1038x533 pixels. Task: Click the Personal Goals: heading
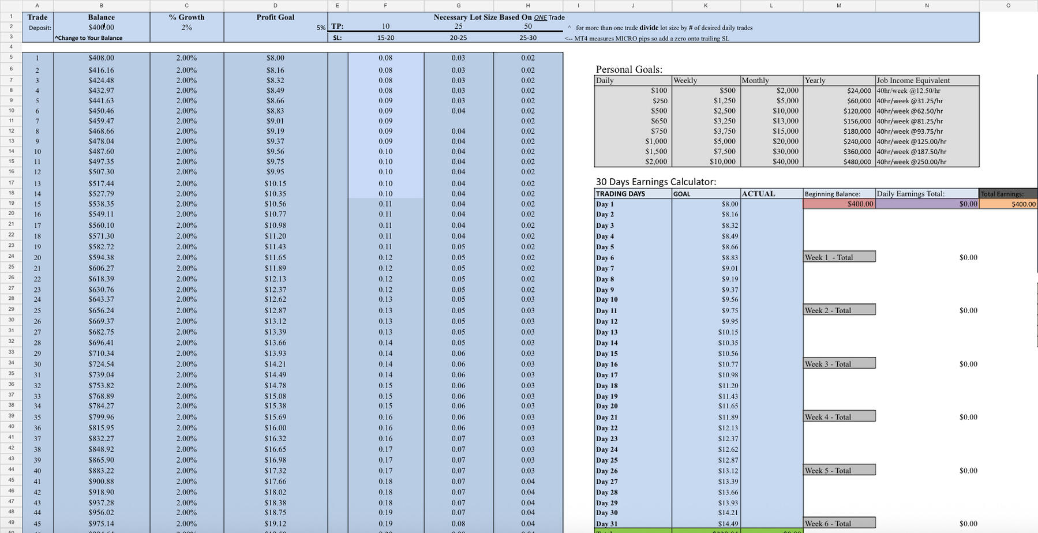[629, 69]
